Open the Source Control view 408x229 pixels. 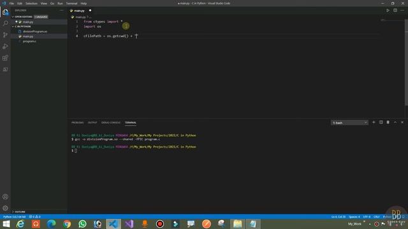(5, 35)
